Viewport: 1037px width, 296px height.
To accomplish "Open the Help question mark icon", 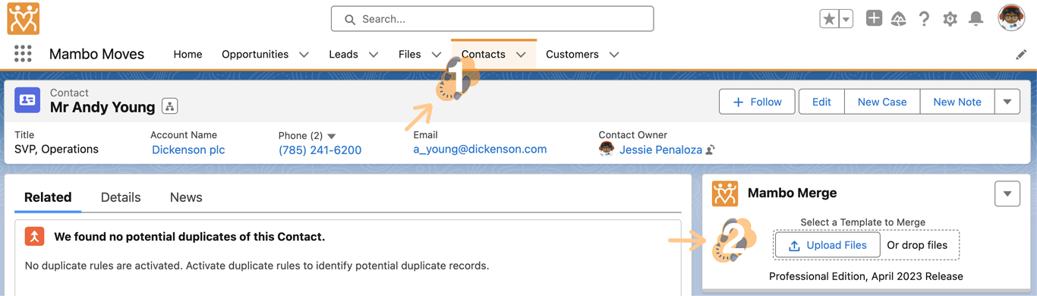I will (924, 19).
